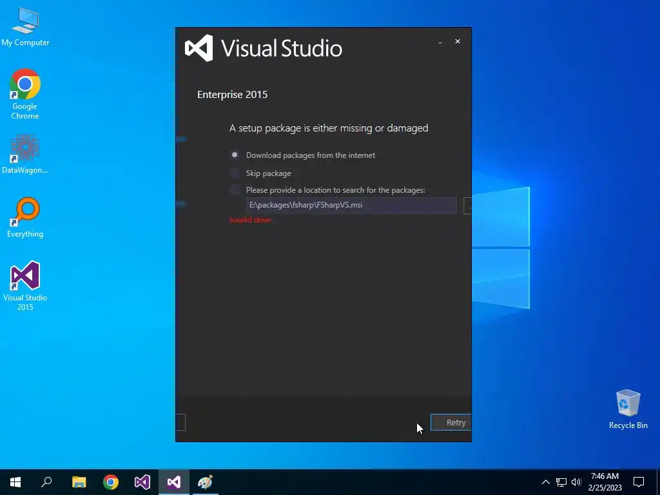The height and width of the screenshot is (495, 660).
Task: Open taskbar search magnifier
Action: (x=46, y=482)
